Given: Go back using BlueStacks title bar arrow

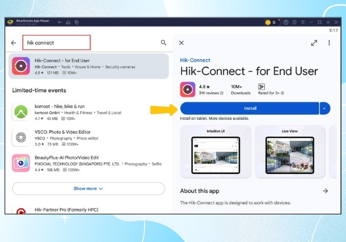Looking at the screenshot, I should (60, 22).
